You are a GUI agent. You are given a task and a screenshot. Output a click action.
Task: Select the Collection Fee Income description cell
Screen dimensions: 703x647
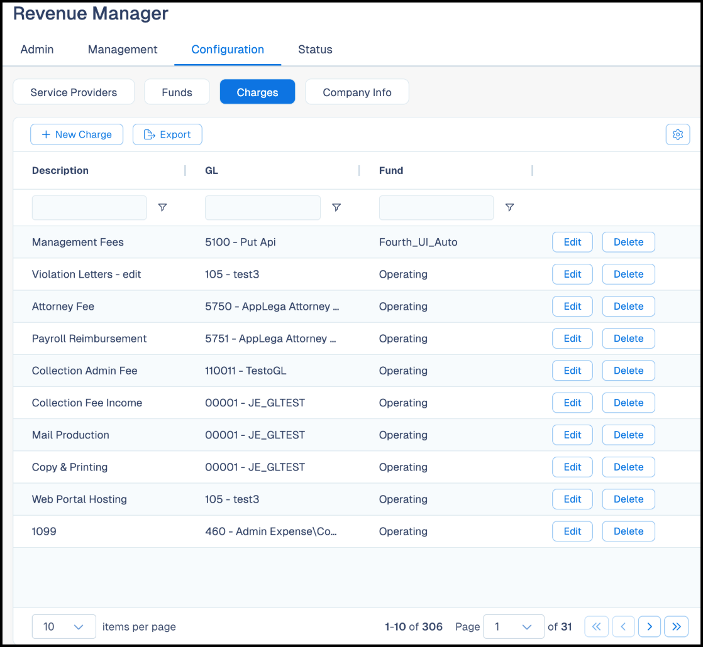pyautogui.click(x=87, y=403)
